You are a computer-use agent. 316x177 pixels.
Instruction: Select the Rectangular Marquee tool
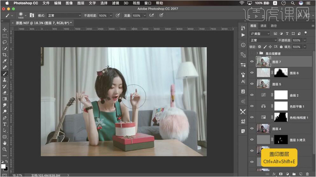[x=4, y=36]
